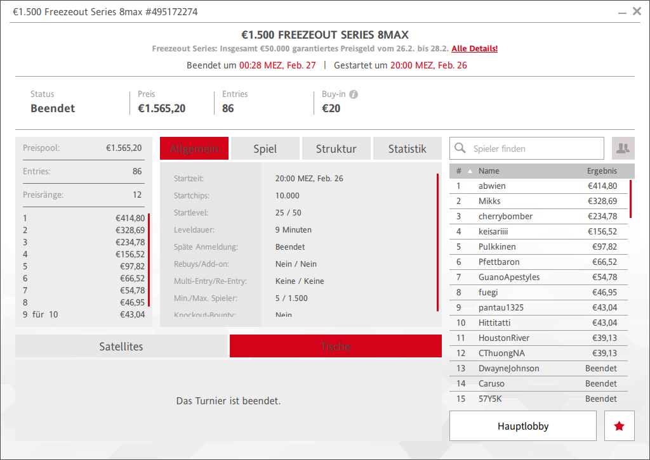Click the end time 00:28 MEZ, Feb. 27
Image resolution: width=650 pixels, height=460 pixels.
[277, 65]
